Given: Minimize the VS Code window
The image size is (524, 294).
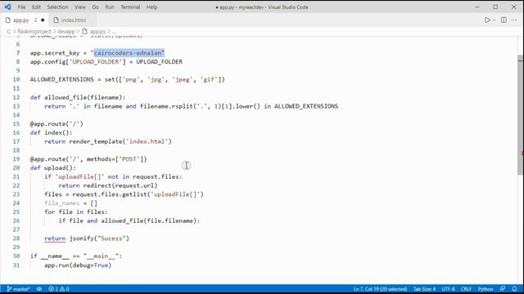Looking at the screenshot, I should [x=477, y=7].
